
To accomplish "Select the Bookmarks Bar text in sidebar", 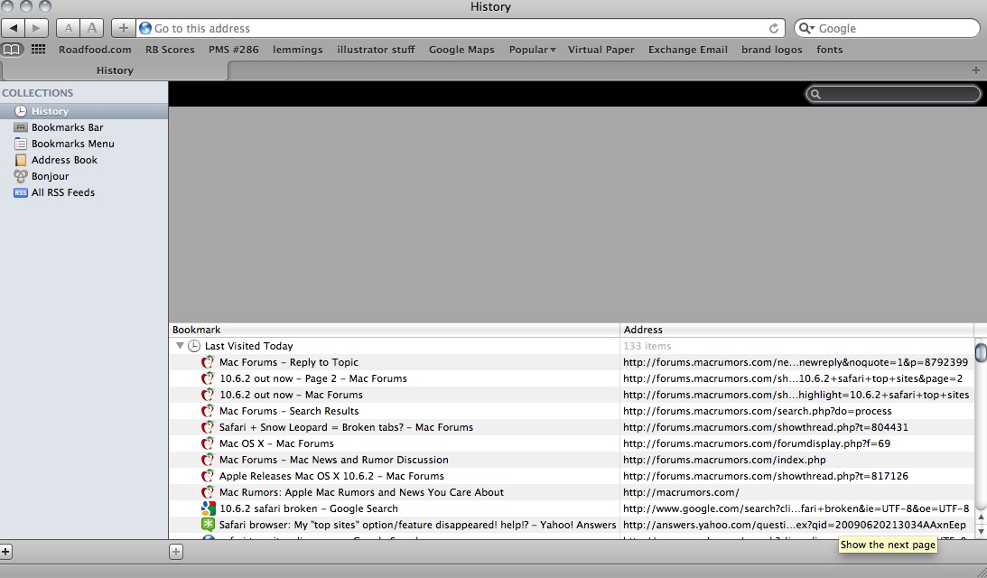I will tap(68, 127).
